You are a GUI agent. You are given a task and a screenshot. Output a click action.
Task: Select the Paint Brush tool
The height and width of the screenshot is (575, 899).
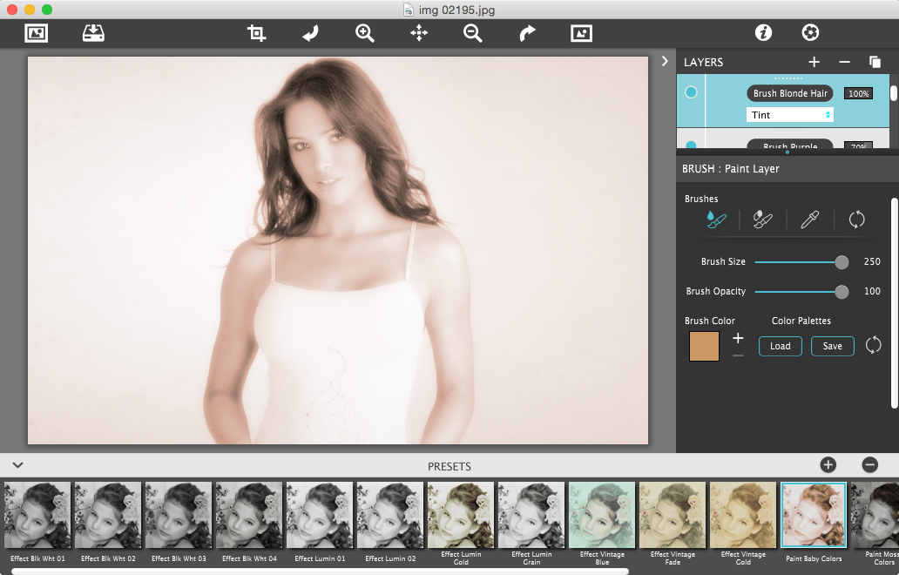pos(716,220)
